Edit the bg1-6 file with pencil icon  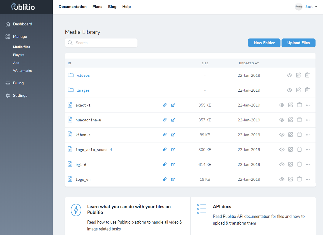291,164
